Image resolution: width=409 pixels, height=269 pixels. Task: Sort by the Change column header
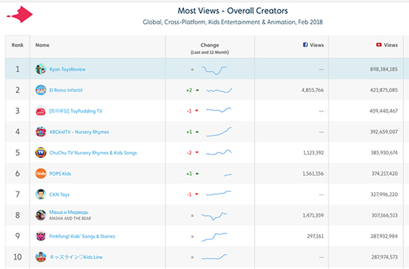(210, 45)
